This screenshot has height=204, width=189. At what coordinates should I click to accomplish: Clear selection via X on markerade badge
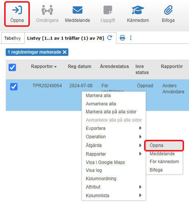coord(65,52)
